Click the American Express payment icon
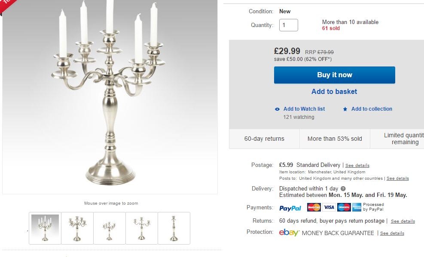 point(357,208)
